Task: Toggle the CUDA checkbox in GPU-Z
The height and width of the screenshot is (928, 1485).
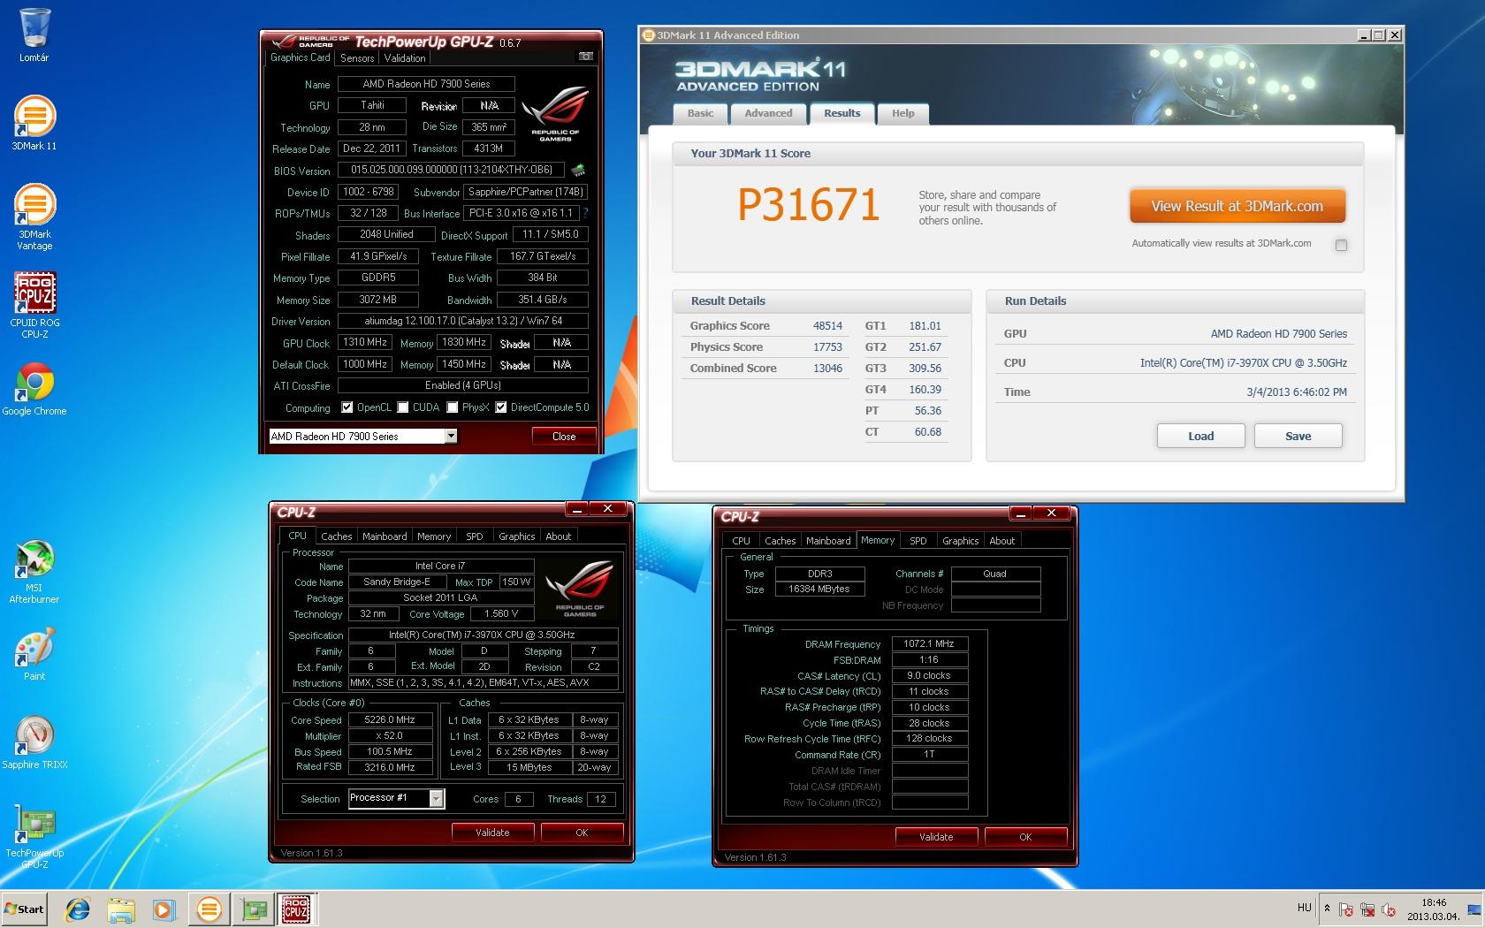Action: [403, 407]
